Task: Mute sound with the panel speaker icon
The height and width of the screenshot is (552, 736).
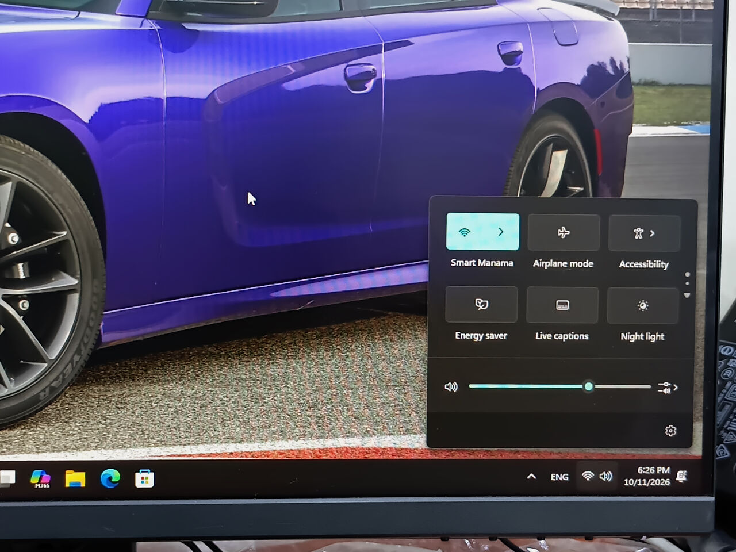Action: point(451,386)
